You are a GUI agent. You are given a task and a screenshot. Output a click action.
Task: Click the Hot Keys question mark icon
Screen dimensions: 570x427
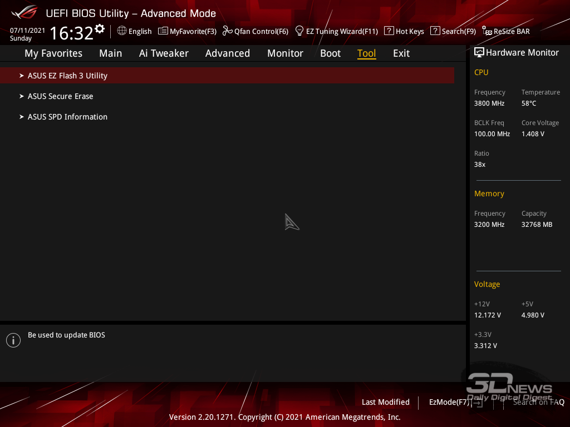(x=389, y=31)
